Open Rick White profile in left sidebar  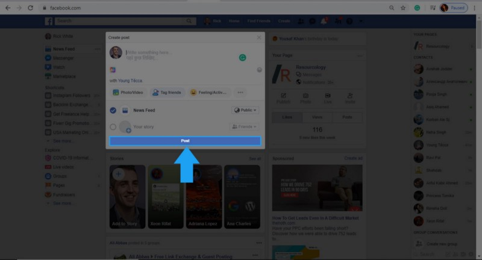59,36
